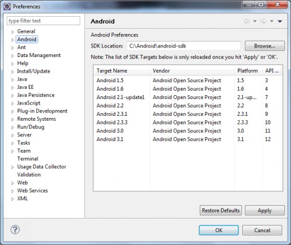This screenshot has width=291, height=245.
Task: Sort by Target Name column header
Action: click(122, 70)
